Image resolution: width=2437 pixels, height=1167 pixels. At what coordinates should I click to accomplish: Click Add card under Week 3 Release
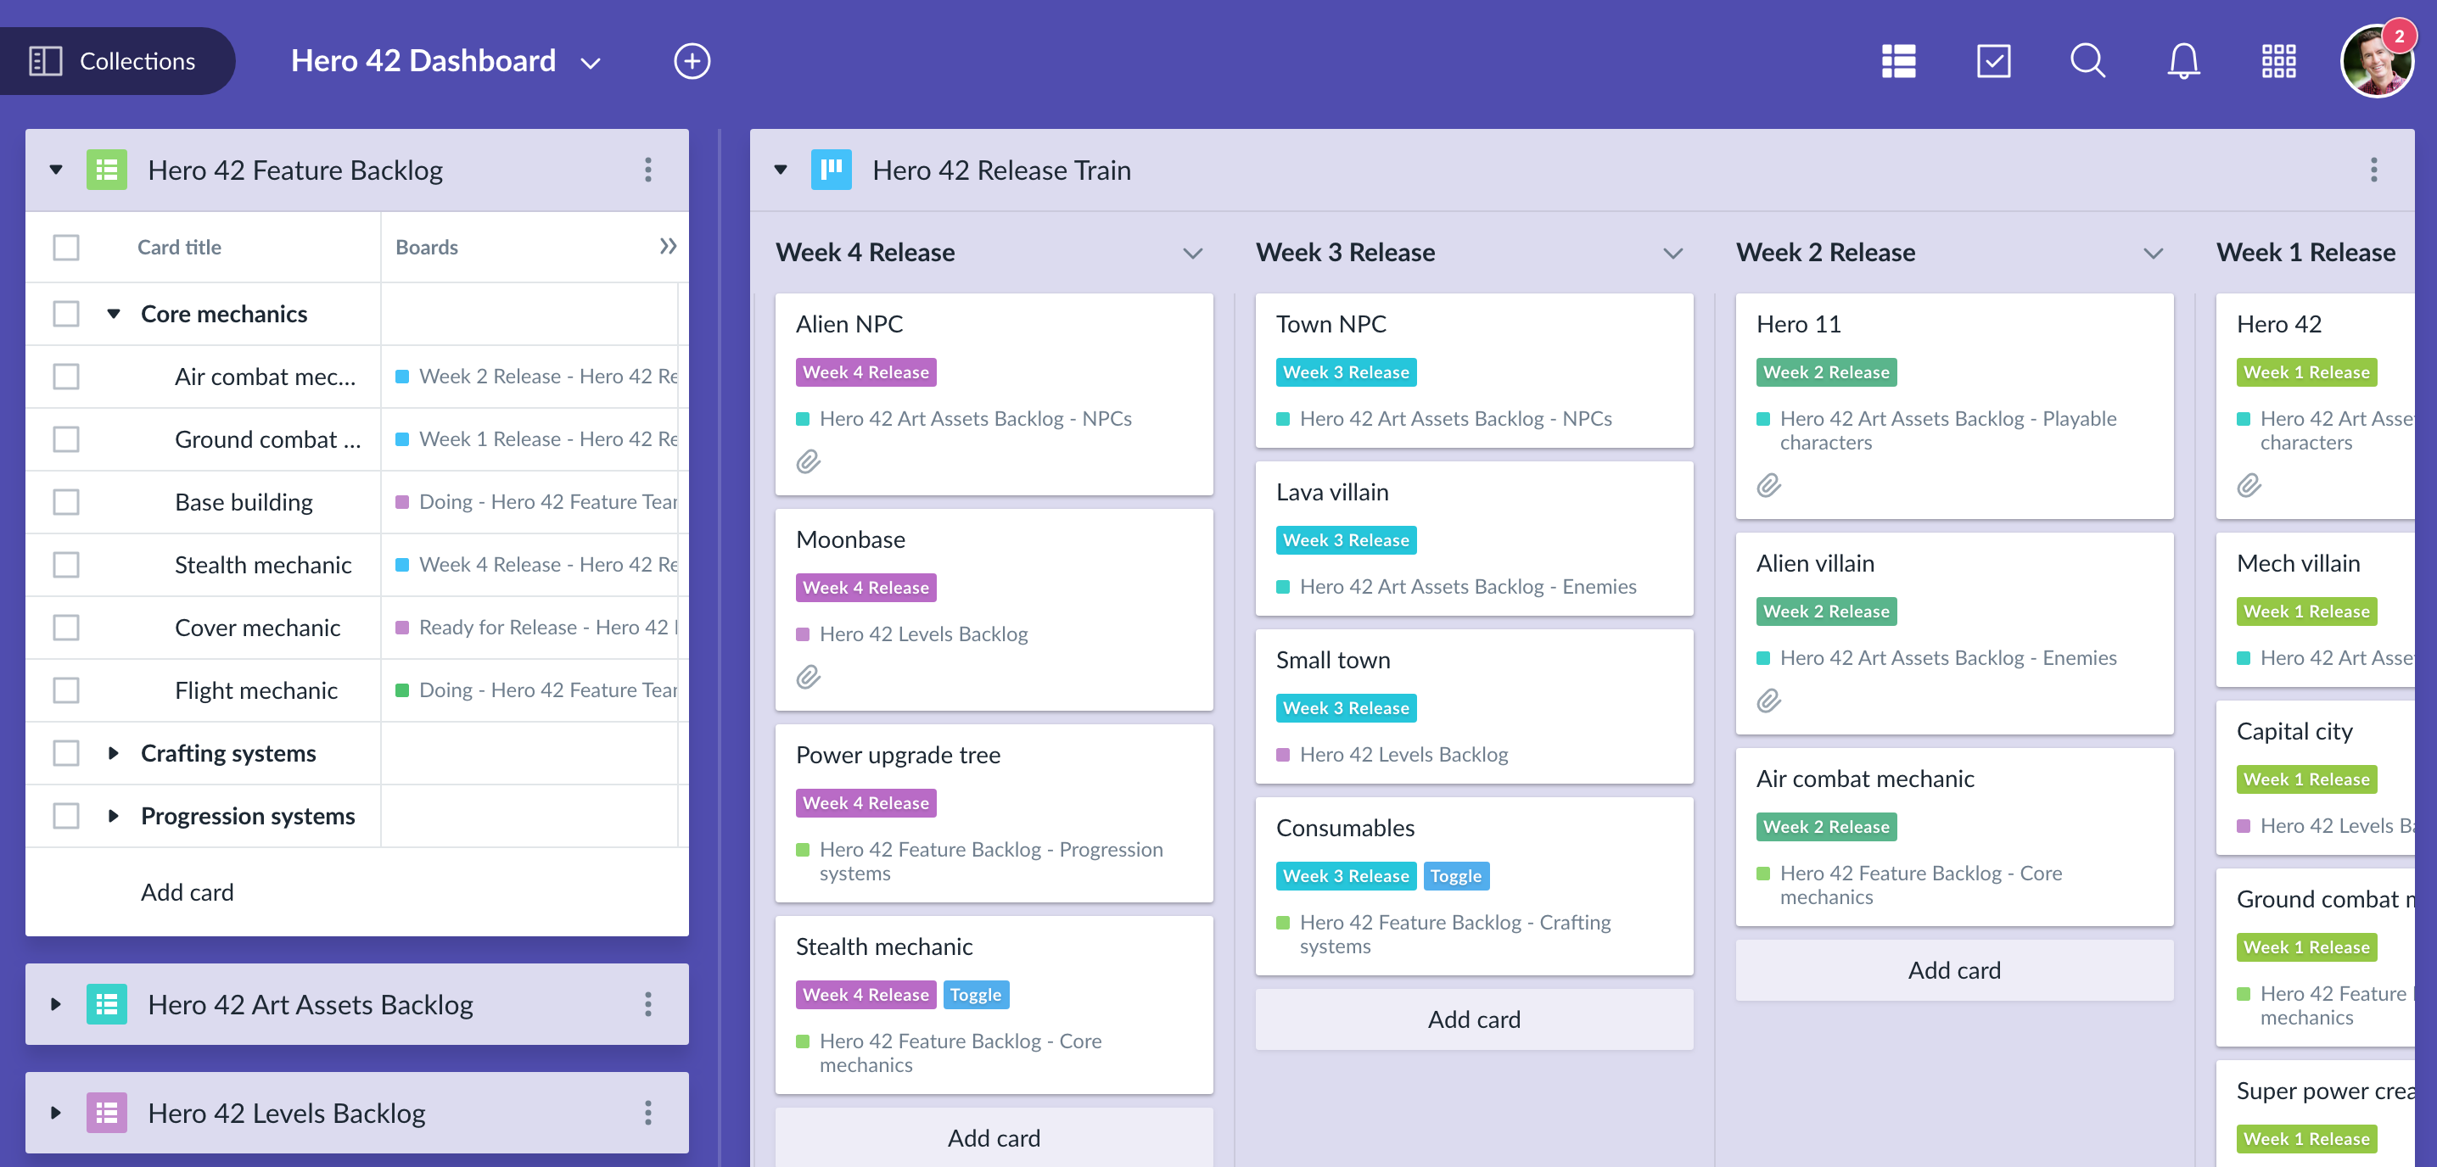[x=1473, y=1019]
